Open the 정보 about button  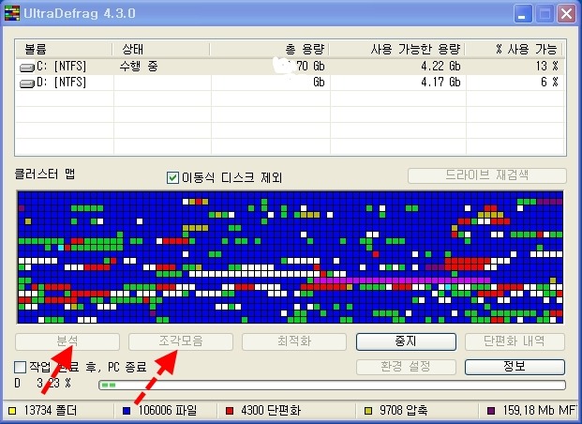point(515,367)
